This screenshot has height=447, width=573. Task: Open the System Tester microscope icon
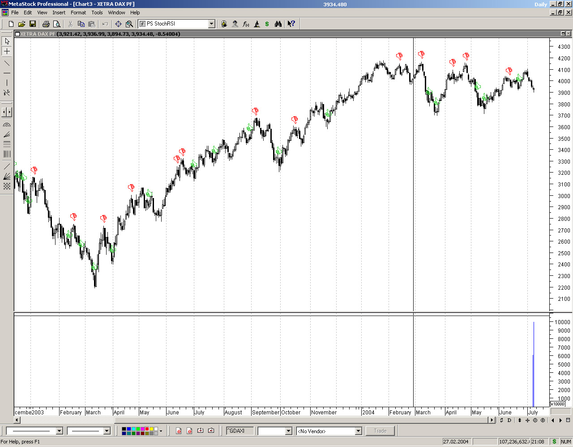point(257,24)
